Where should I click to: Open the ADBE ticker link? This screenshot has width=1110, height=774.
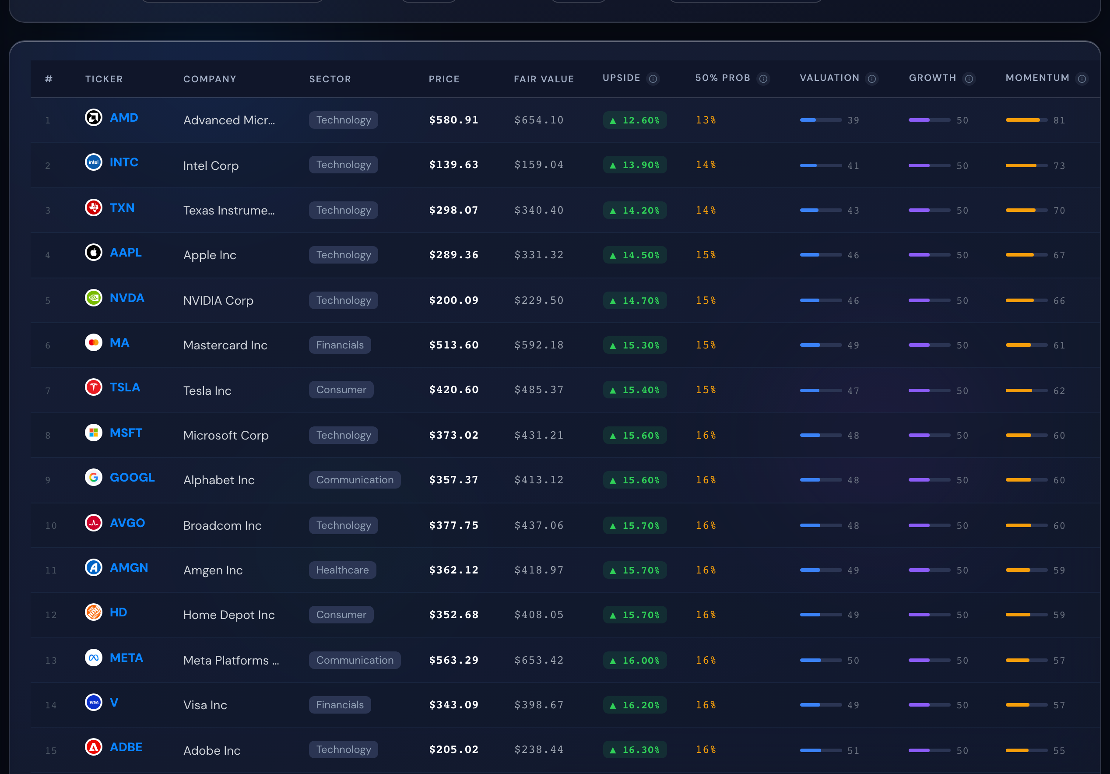(x=126, y=747)
